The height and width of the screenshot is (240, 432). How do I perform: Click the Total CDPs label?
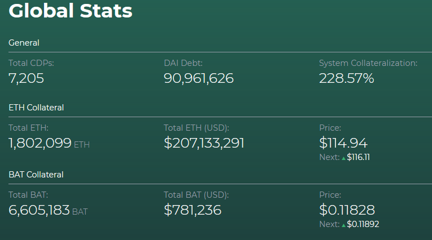(x=31, y=63)
